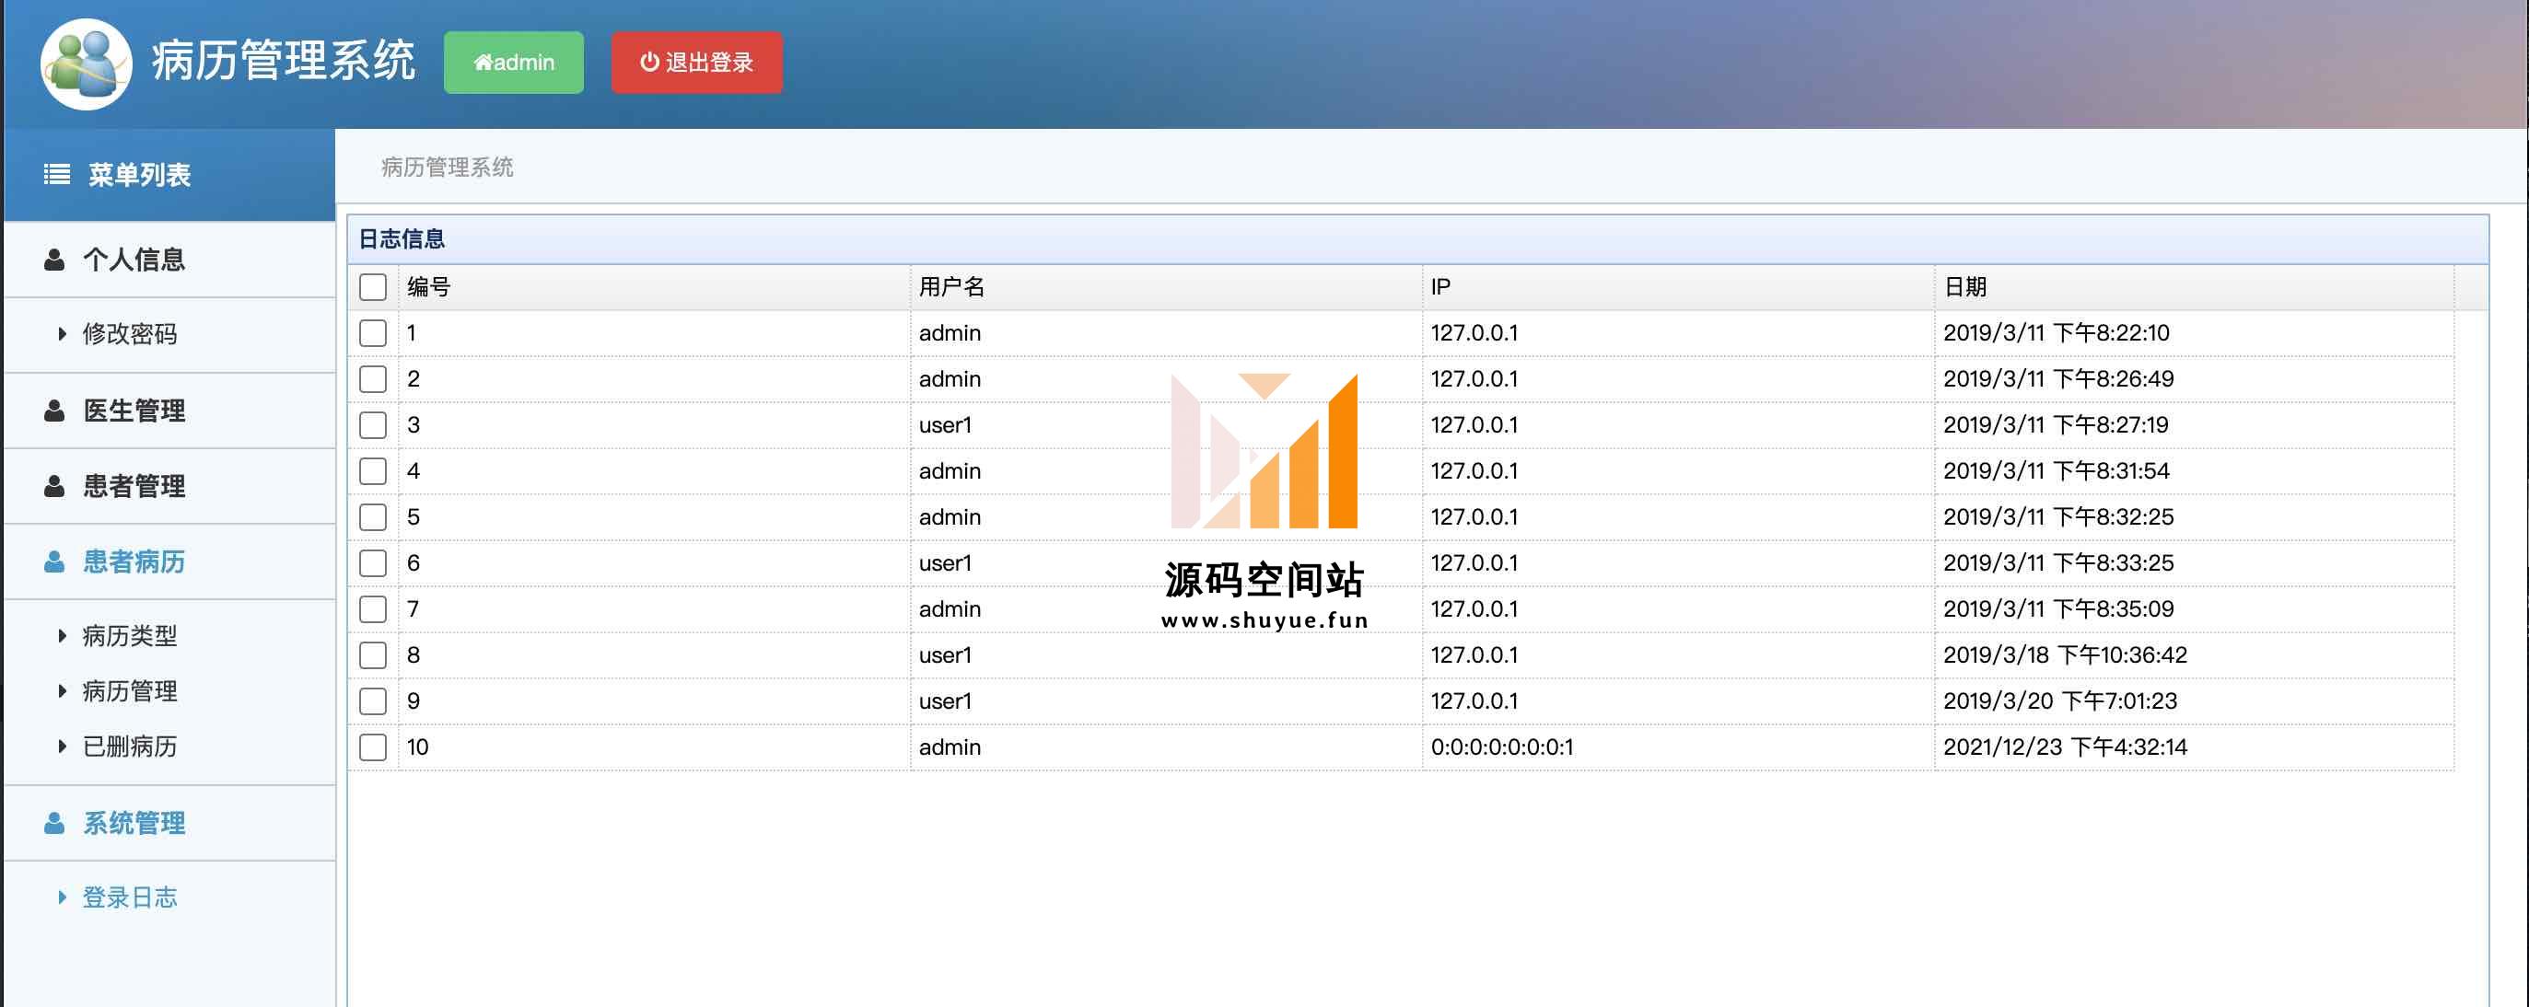
Task: Click the power icon in 退出登录 button
Action: tap(649, 62)
